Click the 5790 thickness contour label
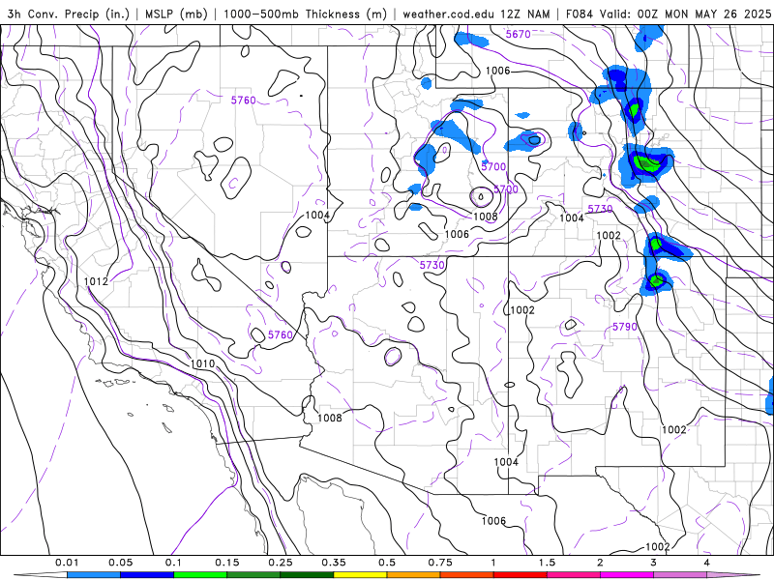The width and height of the screenshot is (774, 580). click(624, 327)
